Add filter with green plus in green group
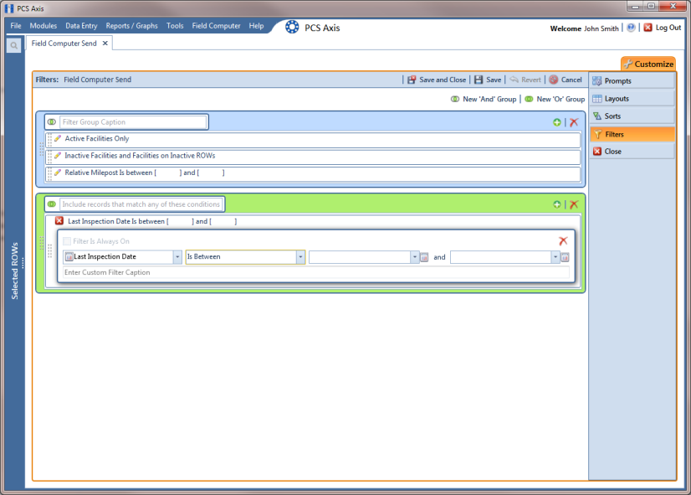The width and height of the screenshot is (691, 495). [557, 204]
